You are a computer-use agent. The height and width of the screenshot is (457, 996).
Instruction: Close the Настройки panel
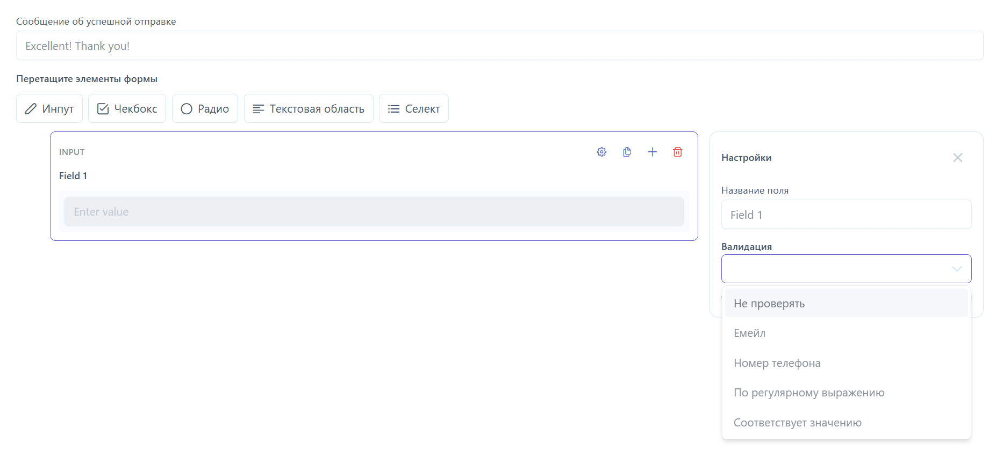958,158
